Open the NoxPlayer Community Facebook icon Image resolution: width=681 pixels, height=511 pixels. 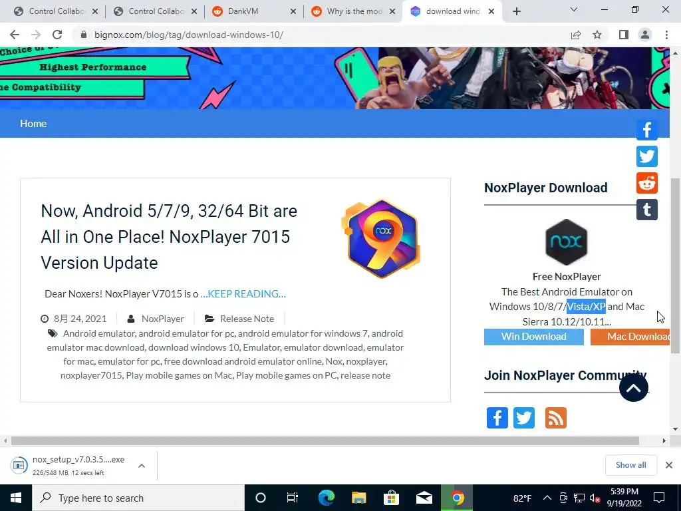tap(497, 418)
